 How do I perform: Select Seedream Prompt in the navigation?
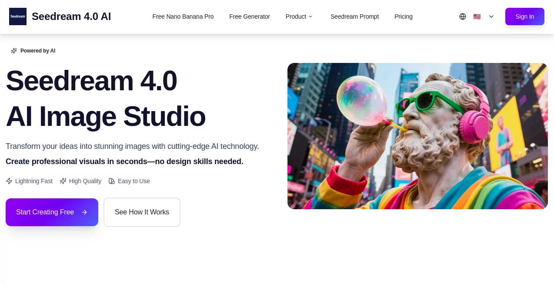point(354,16)
